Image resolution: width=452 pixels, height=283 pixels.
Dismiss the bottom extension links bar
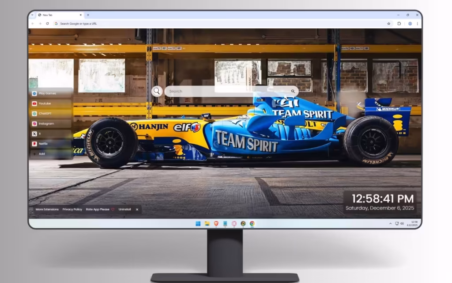pyautogui.click(x=137, y=209)
